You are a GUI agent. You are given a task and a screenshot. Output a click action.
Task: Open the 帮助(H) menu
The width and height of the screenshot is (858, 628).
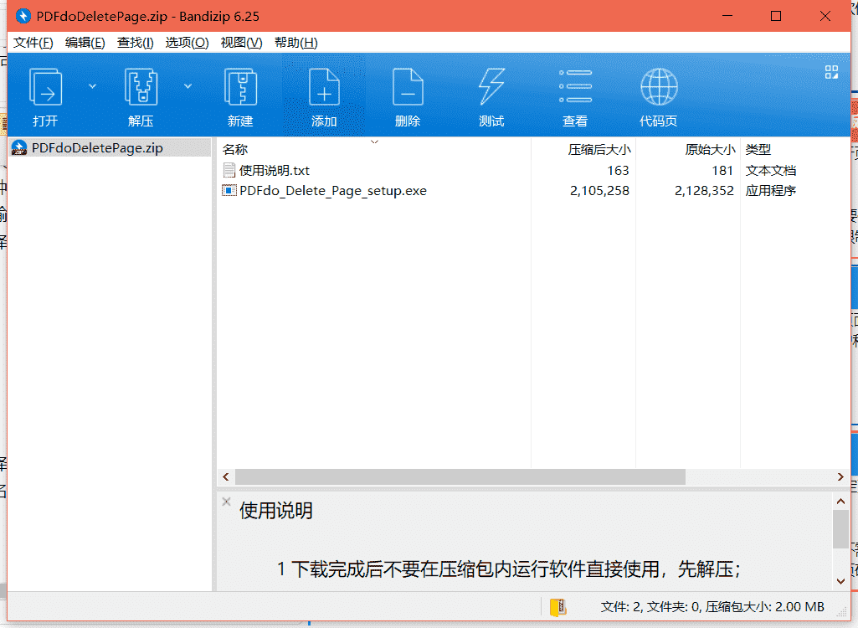pos(296,43)
